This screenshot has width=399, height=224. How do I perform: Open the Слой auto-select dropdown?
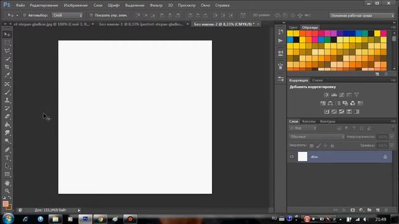pos(67,15)
